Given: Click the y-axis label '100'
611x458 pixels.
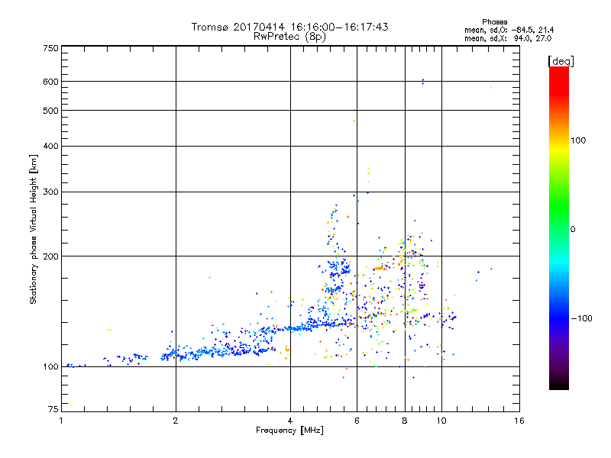Looking at the screenshot, I should 51,367.
